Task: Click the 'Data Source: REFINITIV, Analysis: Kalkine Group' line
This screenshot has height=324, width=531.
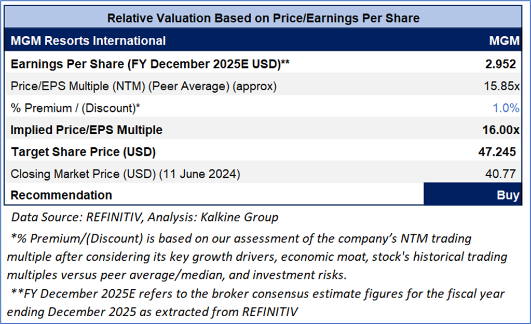Action: pyautogui.click(x=145, y=217)
